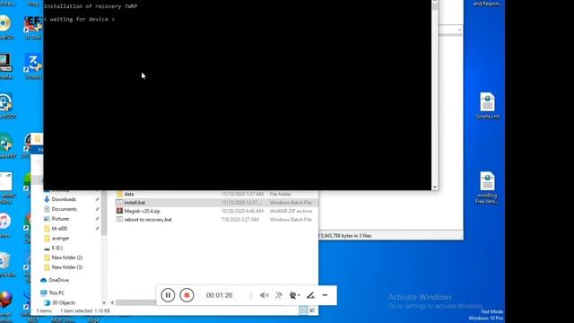The image size is (574, 323).
Task: Open the EF Tool desktop shortcut
Action: tap(32, 28)
